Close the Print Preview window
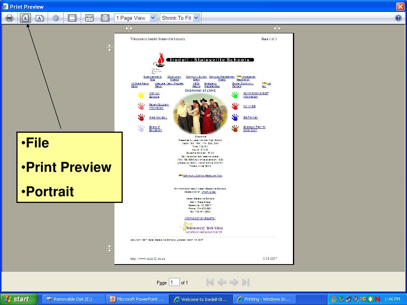407x305 pixels. click(x=400, y=6)
